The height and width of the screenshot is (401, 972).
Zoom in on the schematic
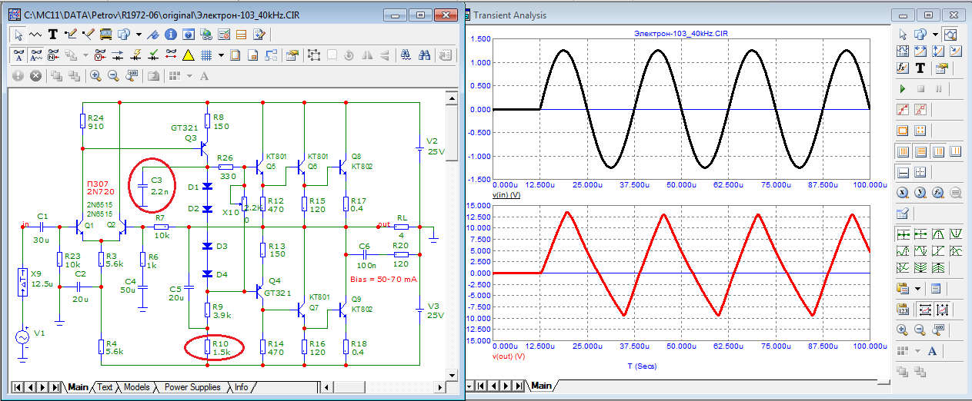pyautogui.click(x=95, y=76)
